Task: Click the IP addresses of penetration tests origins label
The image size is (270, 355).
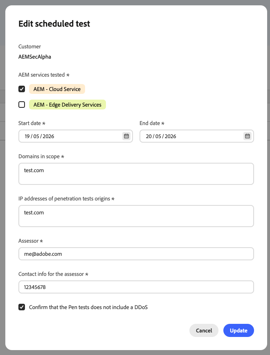Action: pyautogui.click(x=66, y=199)
